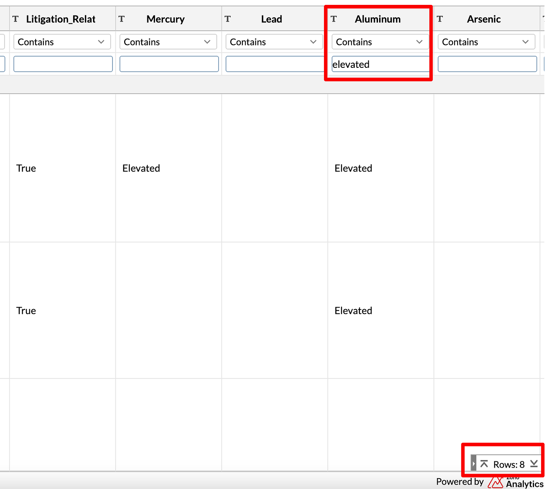Click the Lead filter text box
This screenshot has height=489, width=546.
click(x=275, y=64)
